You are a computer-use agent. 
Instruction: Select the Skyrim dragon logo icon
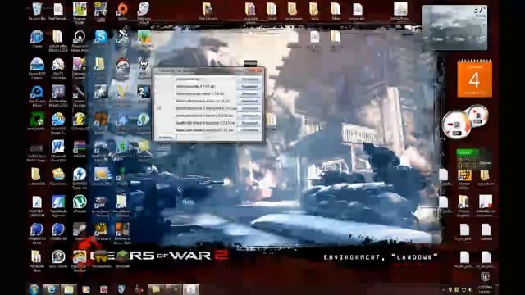144,66
